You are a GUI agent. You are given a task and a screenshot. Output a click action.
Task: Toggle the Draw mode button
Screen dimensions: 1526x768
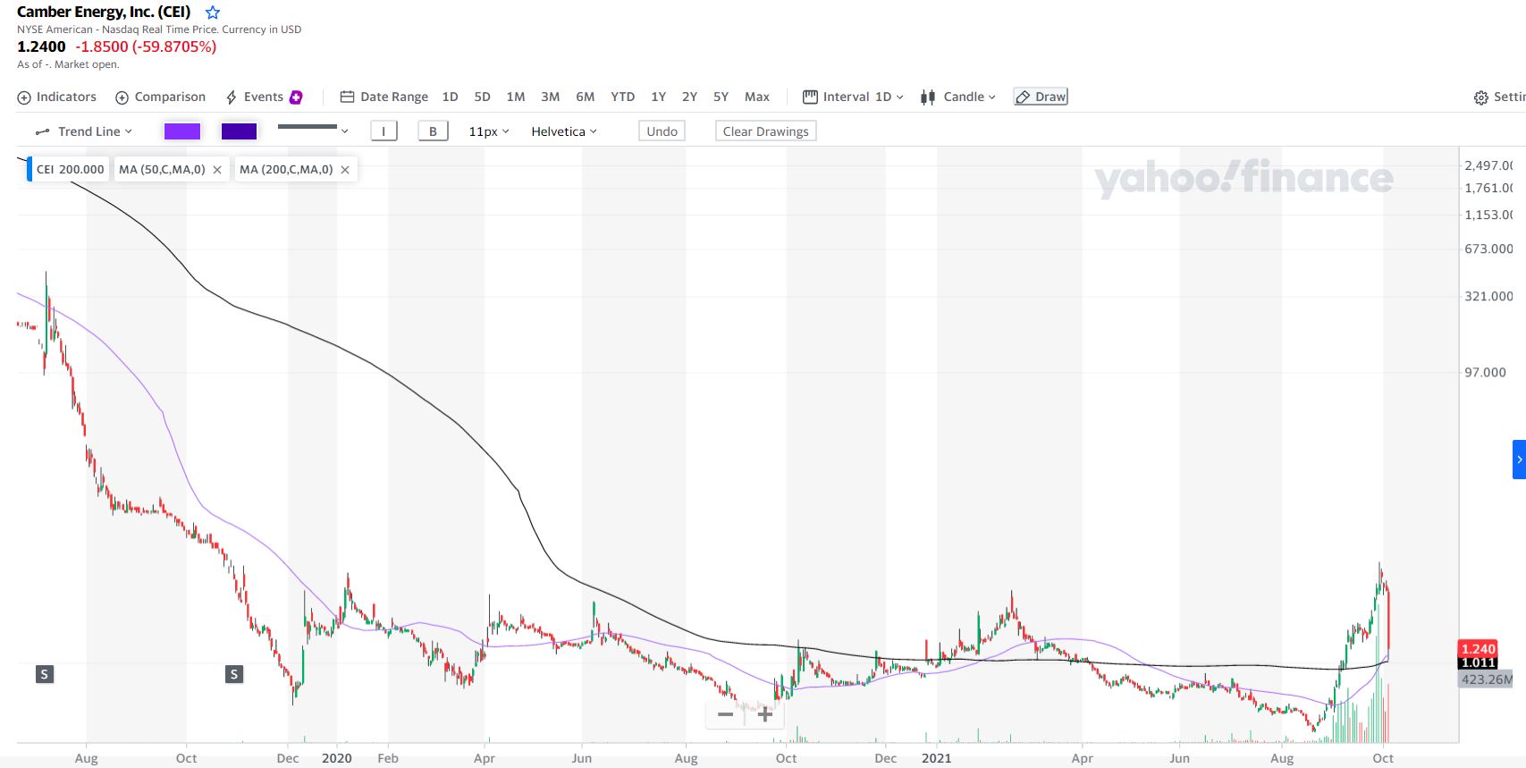click(1041, 97)
